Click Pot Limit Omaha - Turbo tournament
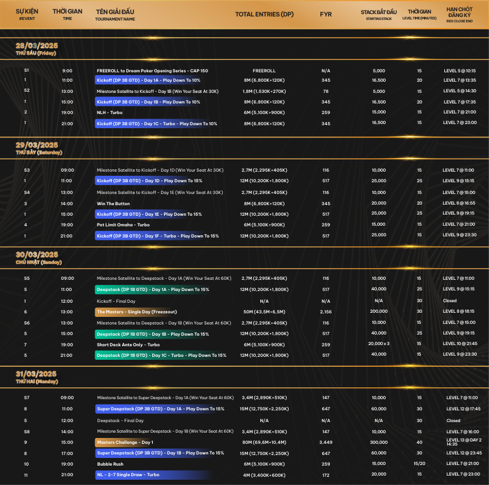The height and width of the screenshot is (485, 489). (123, 225)
